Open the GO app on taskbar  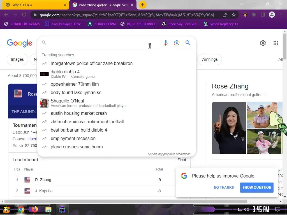click(62, 209)
